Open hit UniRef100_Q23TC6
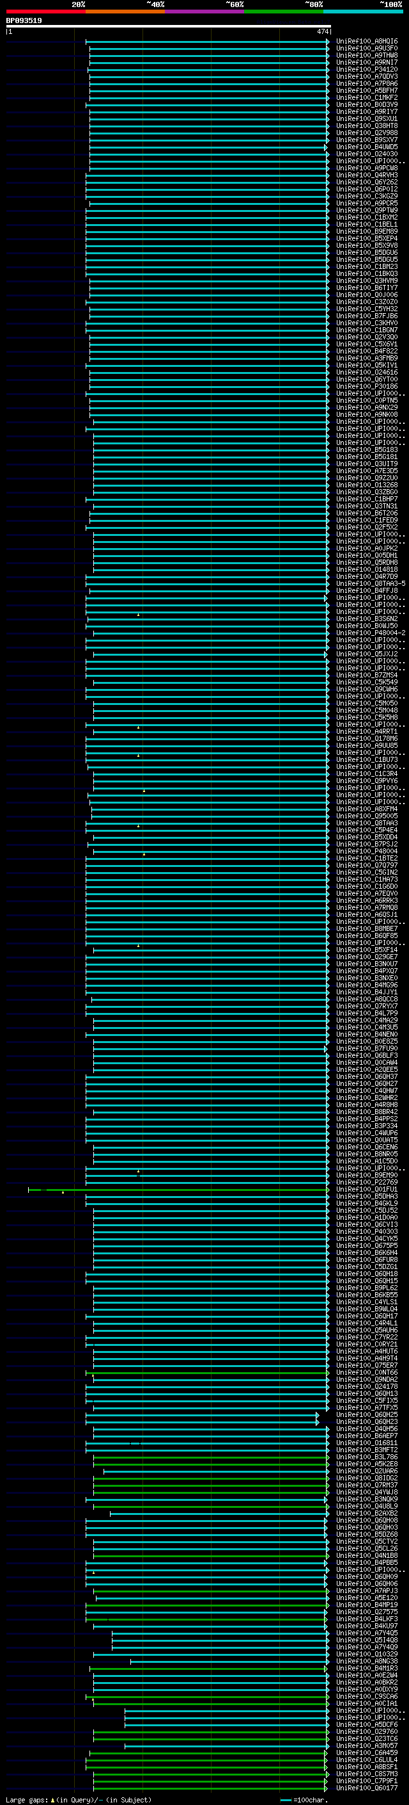 coord(367,1739)
